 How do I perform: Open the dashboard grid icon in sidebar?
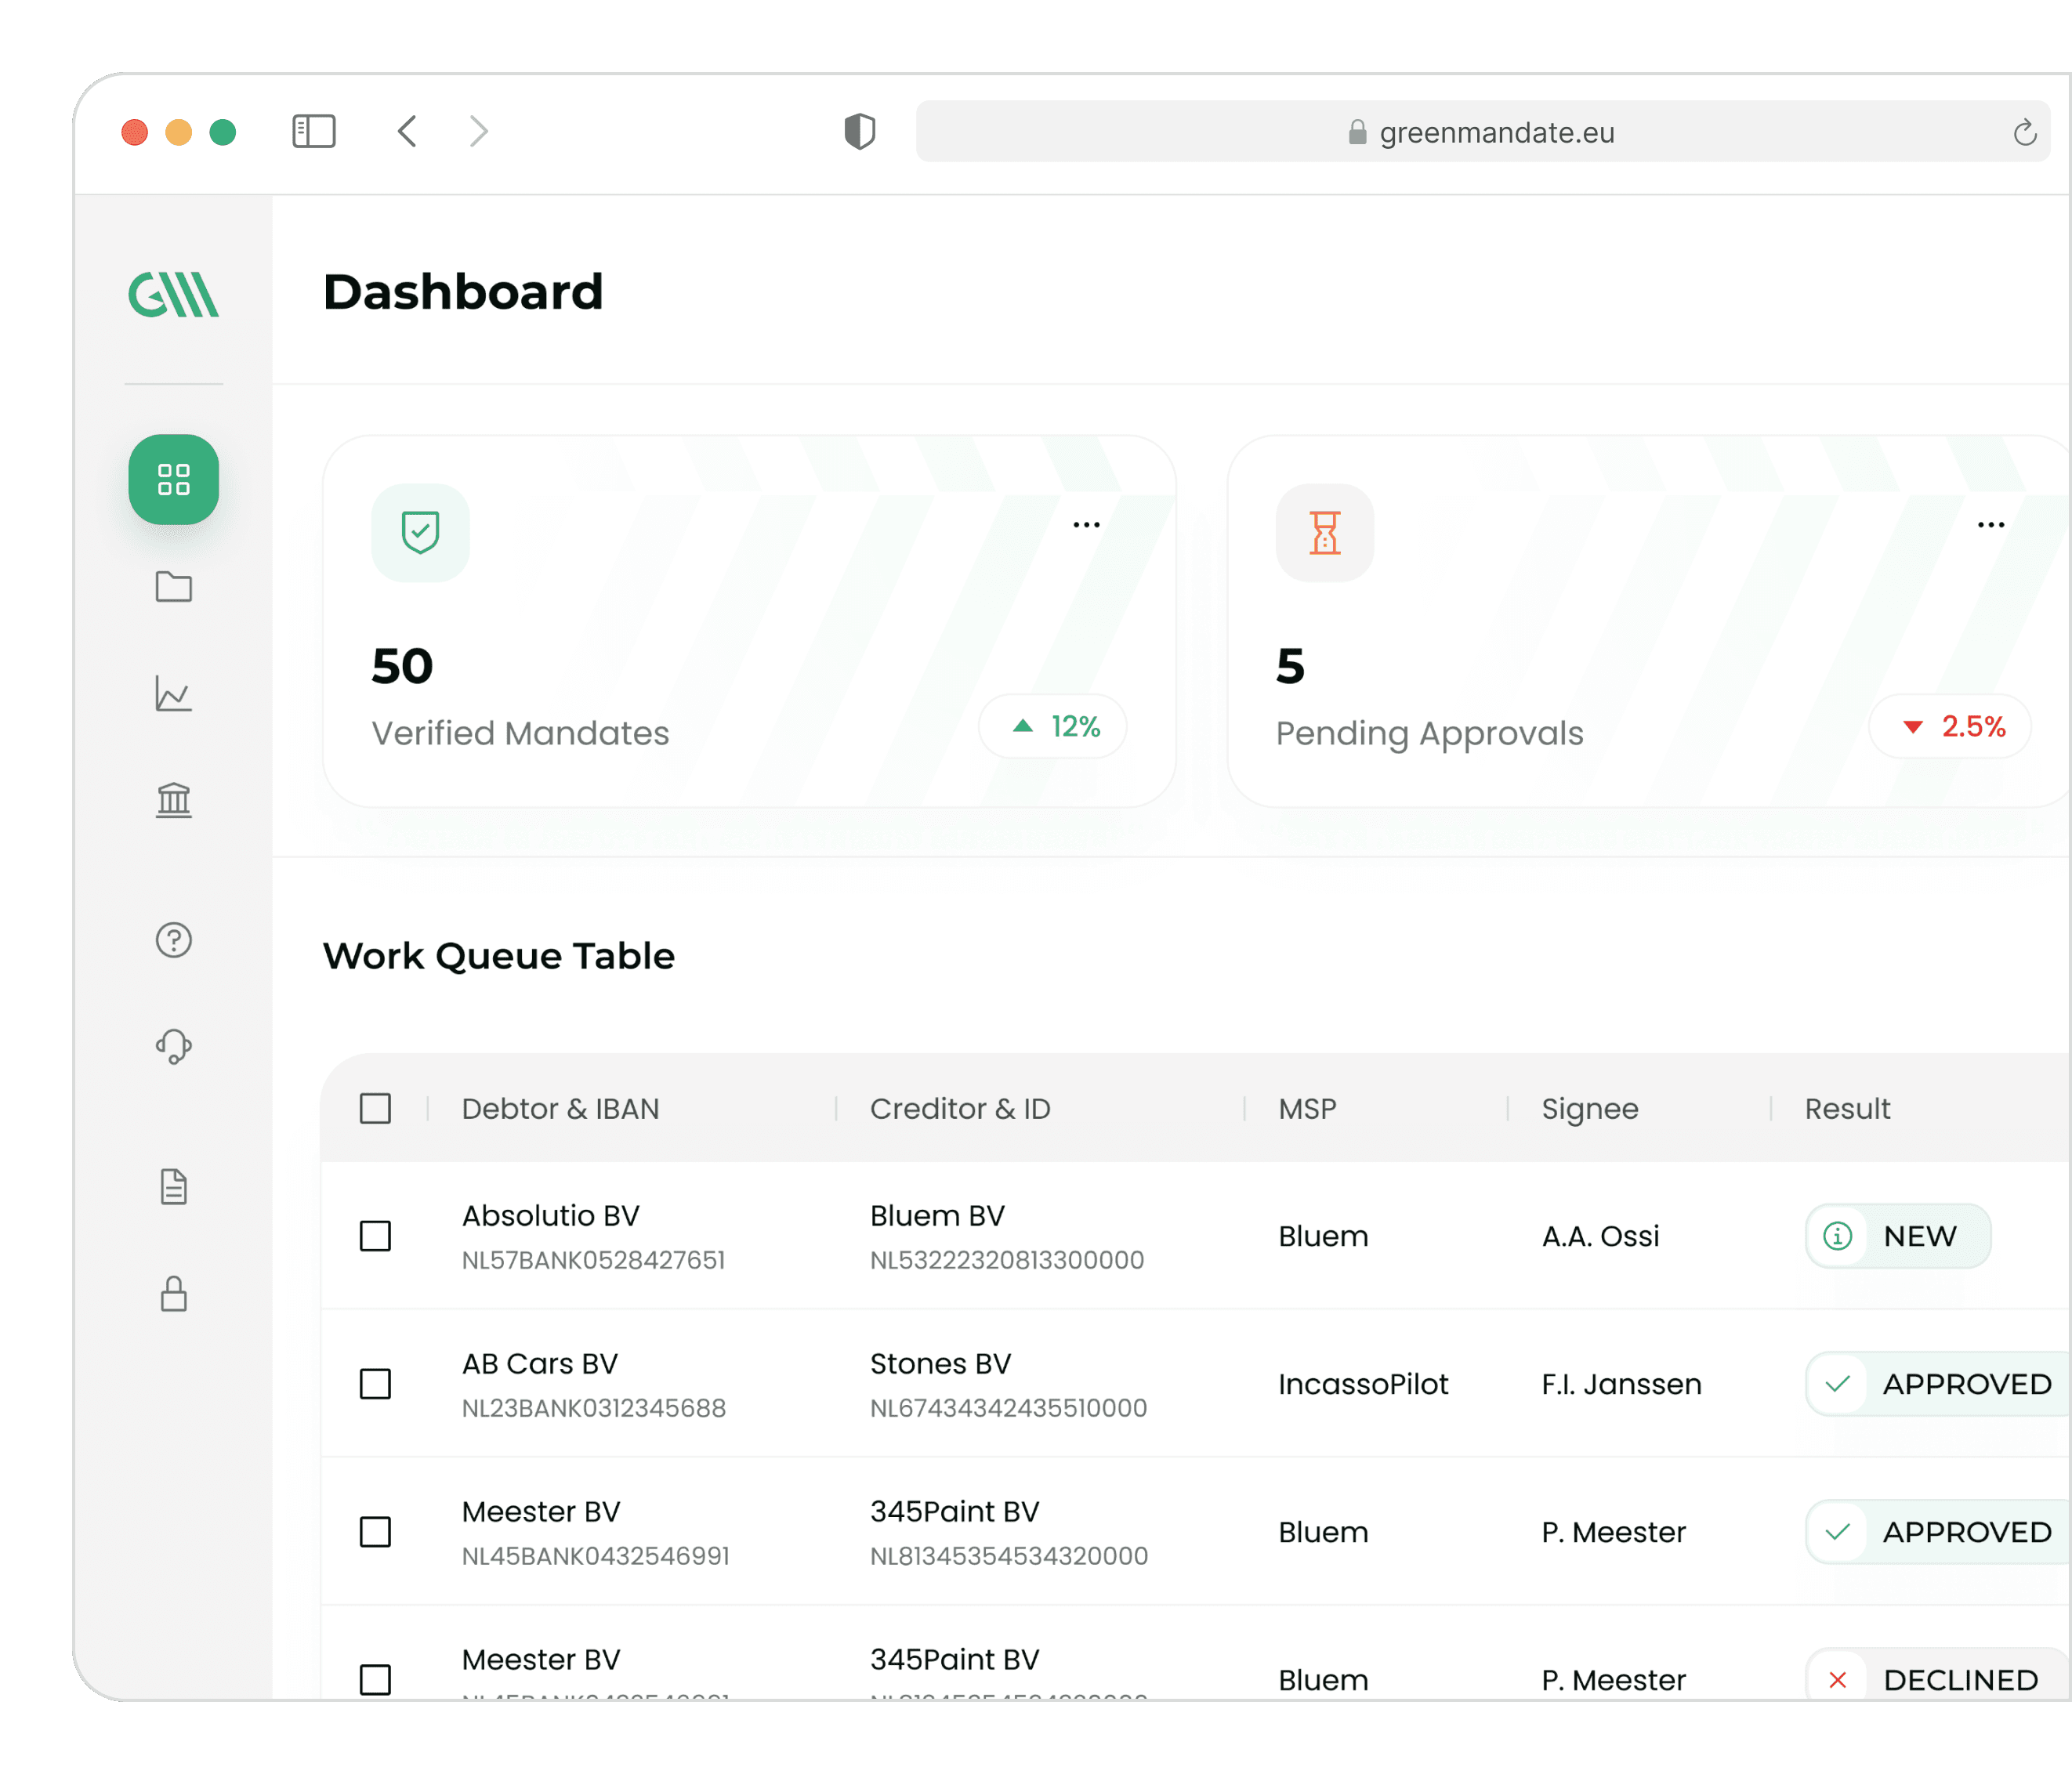(173, 479)
